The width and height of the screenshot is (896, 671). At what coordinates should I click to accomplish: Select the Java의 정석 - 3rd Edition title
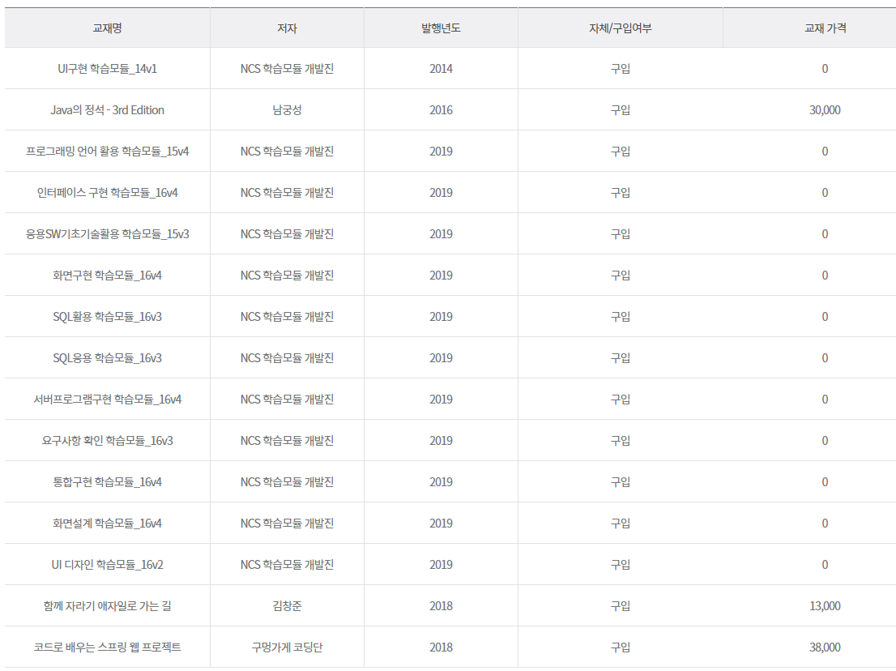pos(107,110)
